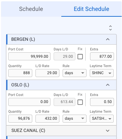Image resolution: width=122 pixels, height=139 pixels.
Task: Click the BERGEN Extra field 877.00
Action: coord(102,56)
